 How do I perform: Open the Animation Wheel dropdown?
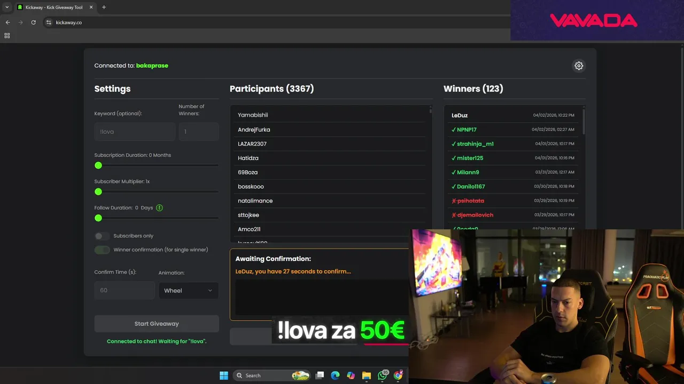pos(189,291)
